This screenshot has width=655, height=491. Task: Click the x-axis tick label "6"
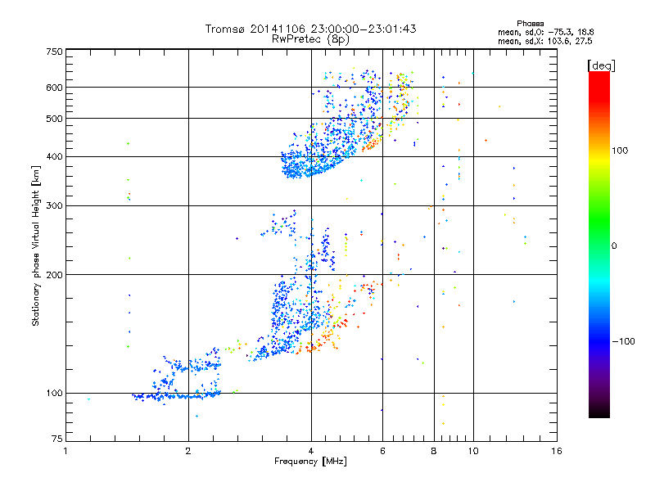(x=382, y=451)
